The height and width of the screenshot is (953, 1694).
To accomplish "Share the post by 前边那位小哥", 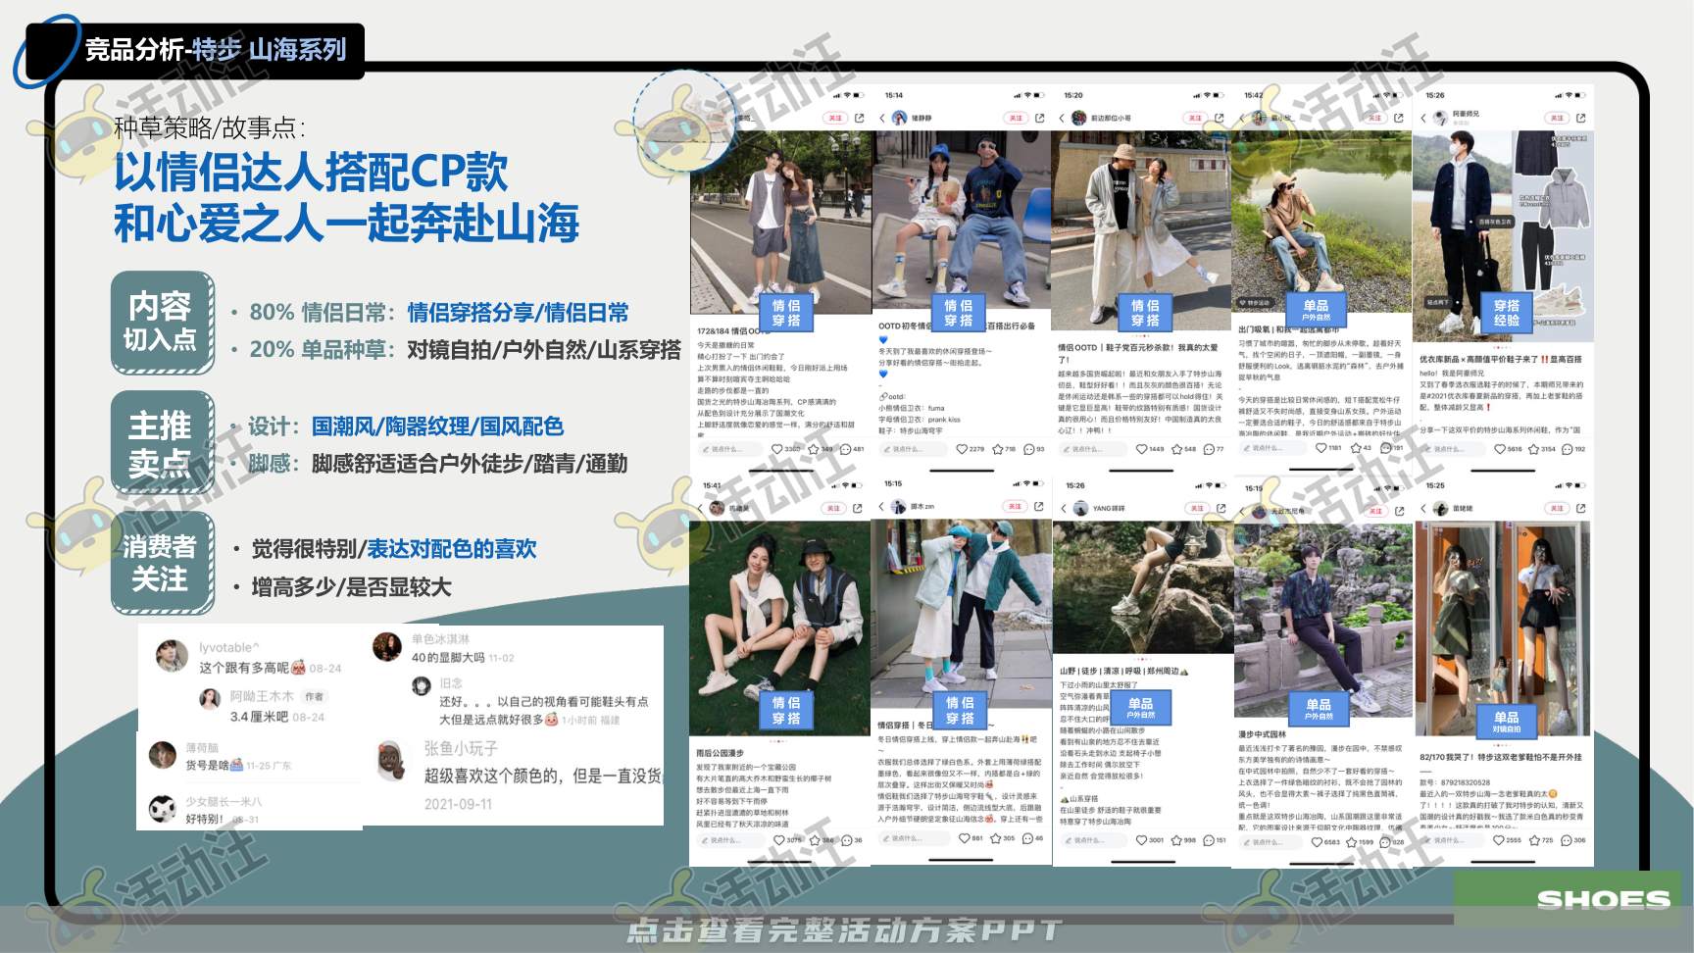I will point(1220,118).
